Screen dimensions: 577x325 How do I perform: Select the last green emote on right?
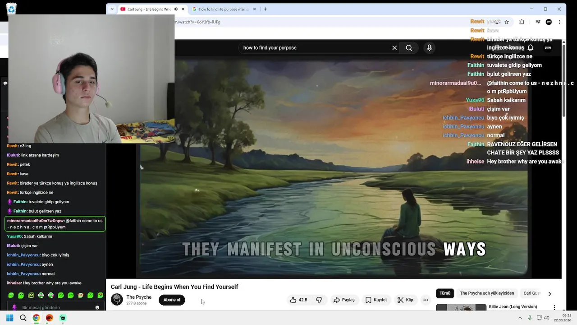pos(101,295)
